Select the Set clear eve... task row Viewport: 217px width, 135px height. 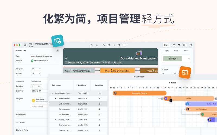point(78,109)
